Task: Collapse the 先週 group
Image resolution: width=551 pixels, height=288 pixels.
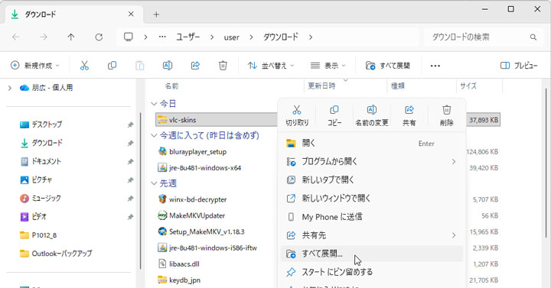Action: tap(154, 183)
